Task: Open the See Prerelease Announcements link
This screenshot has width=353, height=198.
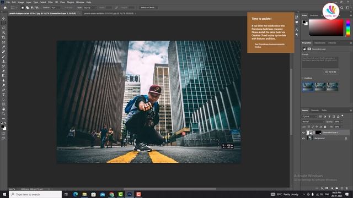Action: pyautogui.click(x=270, y=46)
